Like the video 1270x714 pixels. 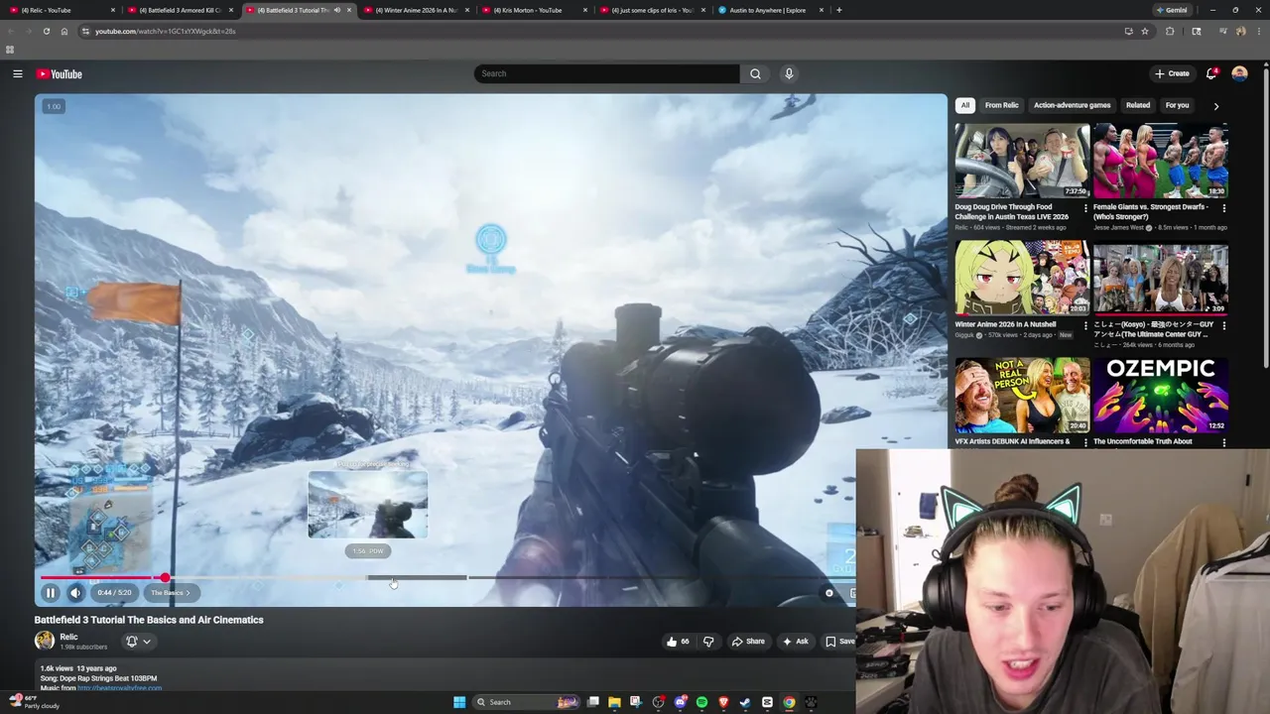pos(678,642)
